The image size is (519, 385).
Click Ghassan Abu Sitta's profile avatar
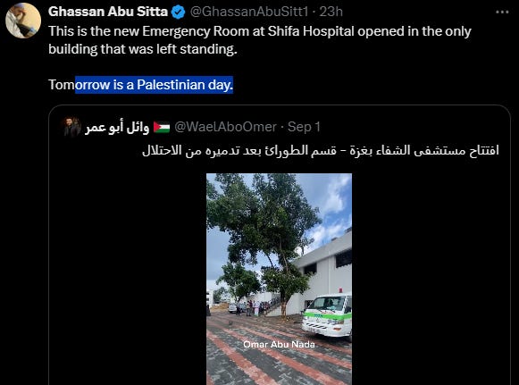[x=23, y=21]
